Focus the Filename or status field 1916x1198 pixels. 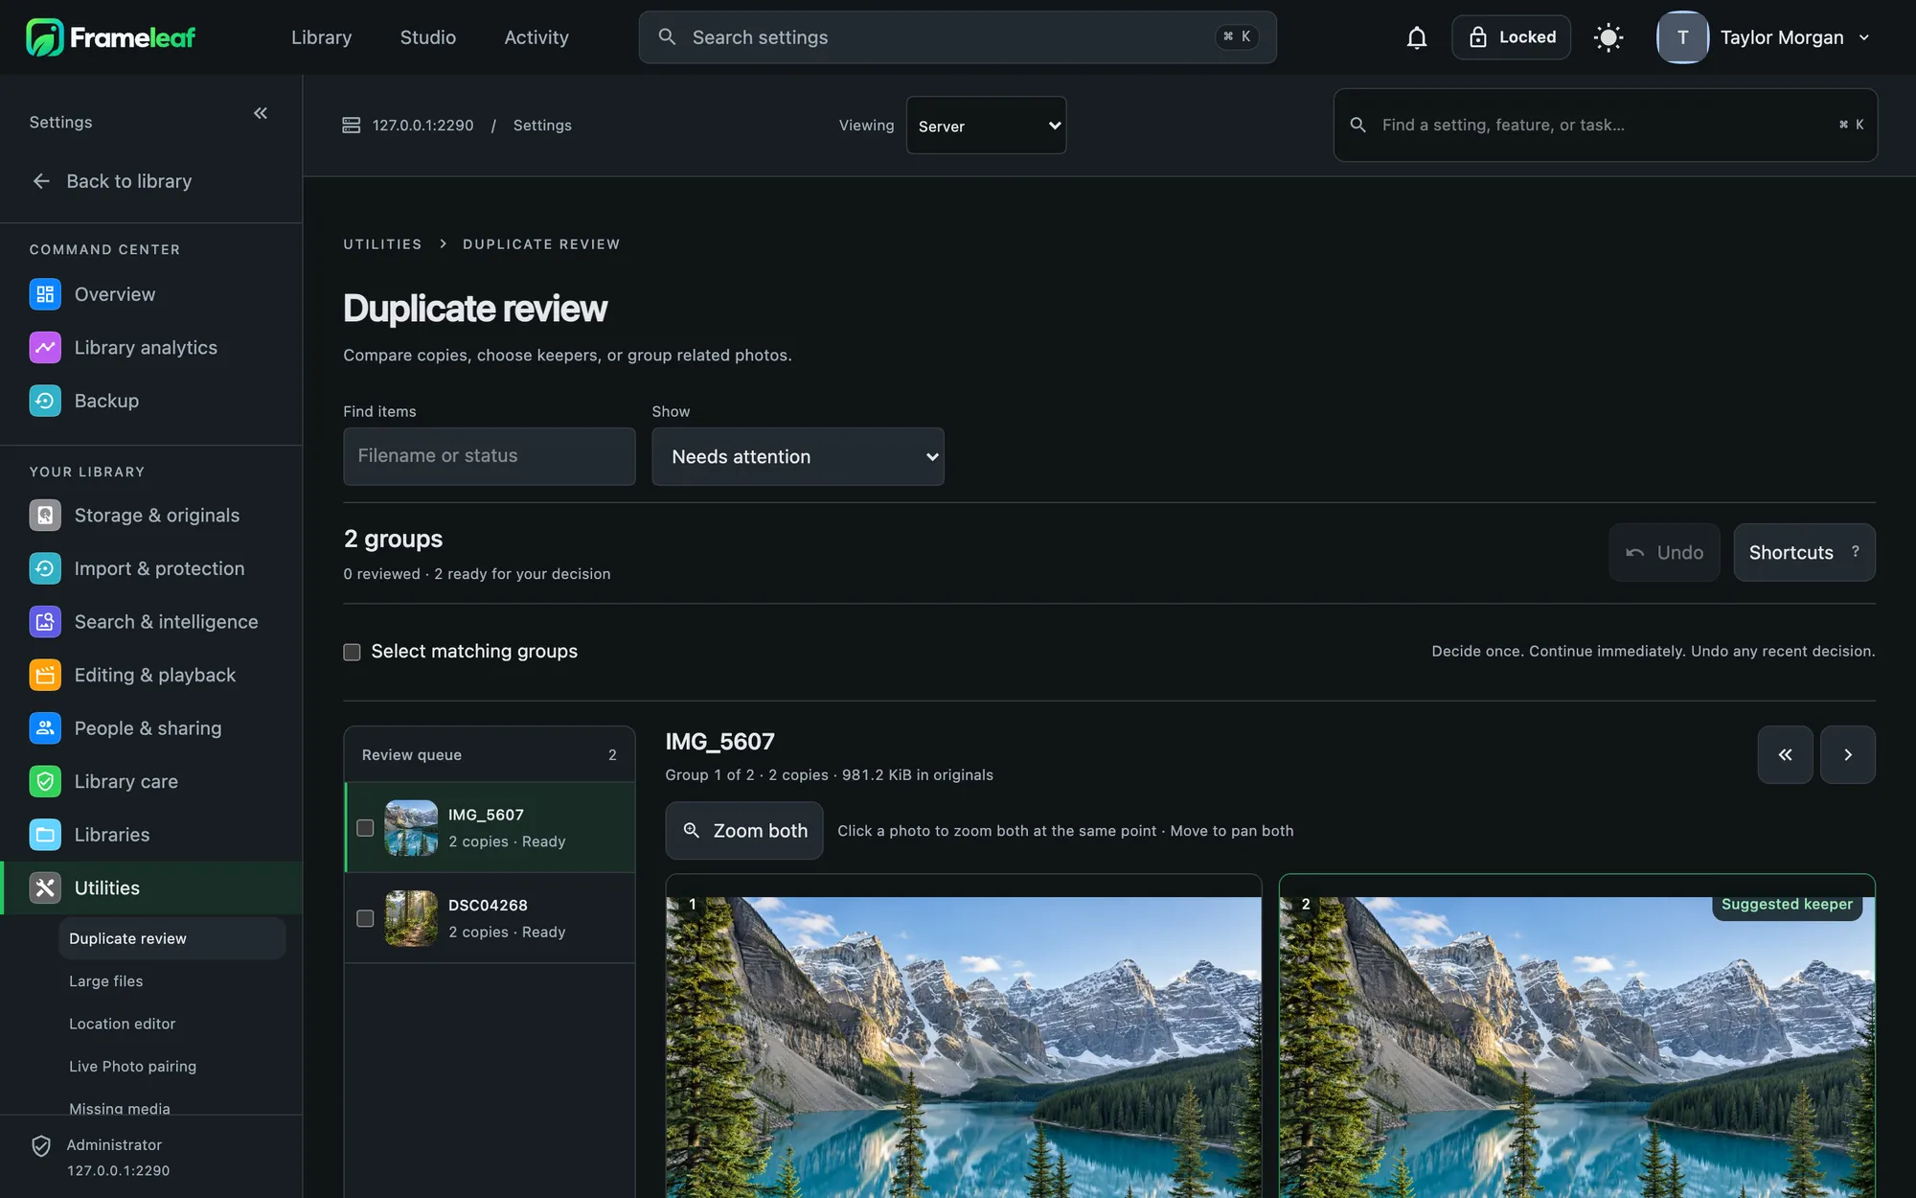tap(490, 456)
